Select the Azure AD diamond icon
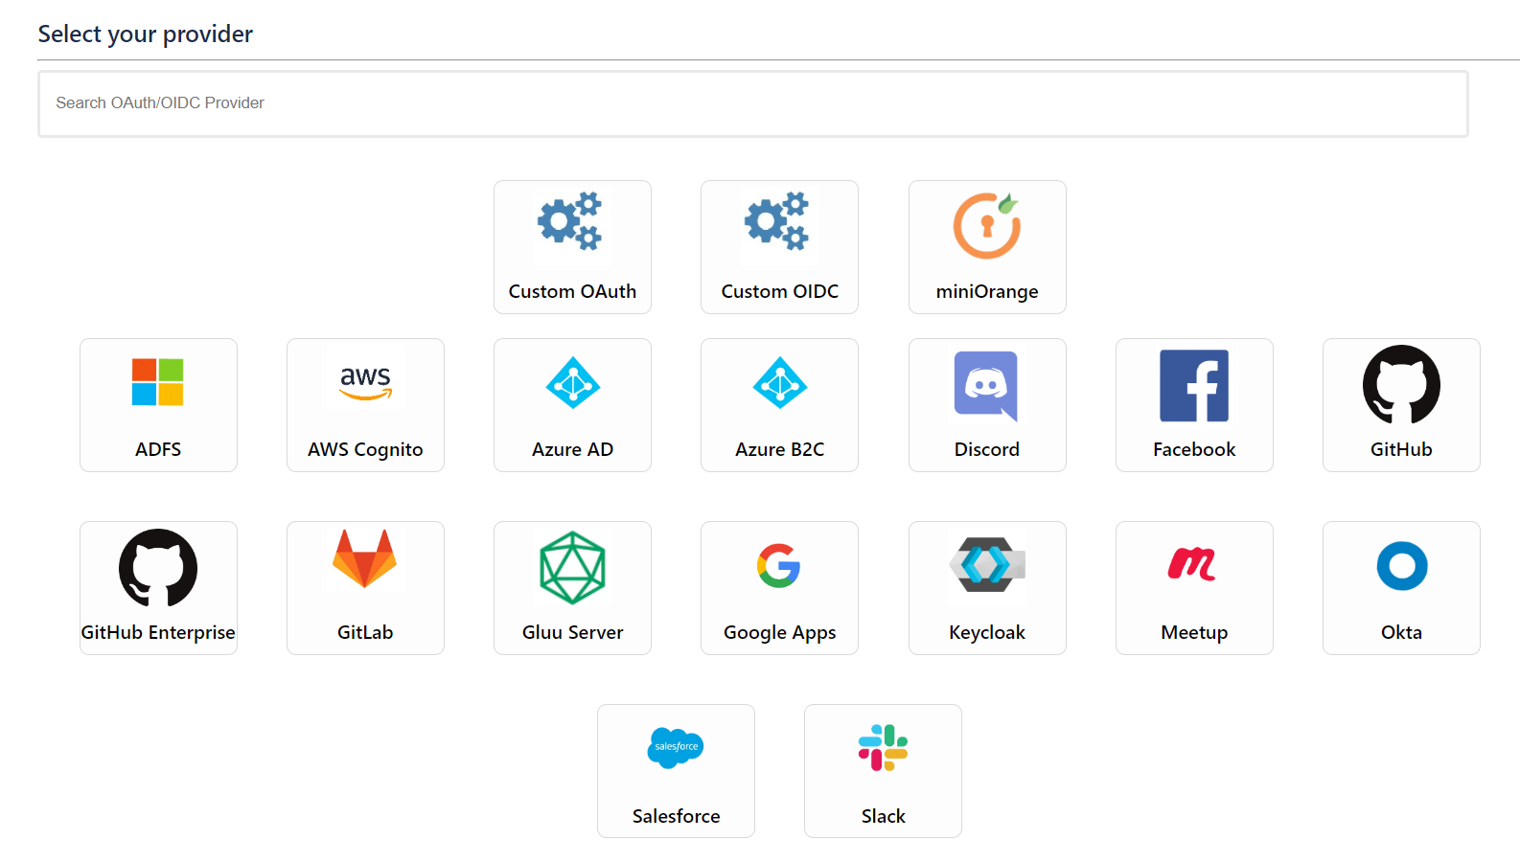The height and width of the screenshot is (862, 1520). [x=572, y=383]
